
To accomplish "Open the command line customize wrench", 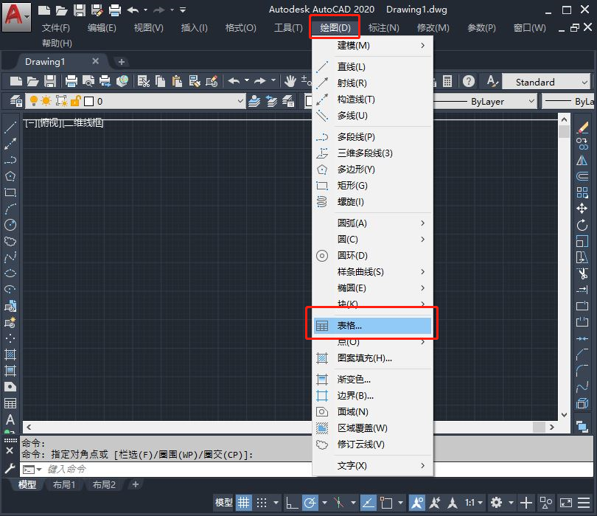I will coord(10,468).
